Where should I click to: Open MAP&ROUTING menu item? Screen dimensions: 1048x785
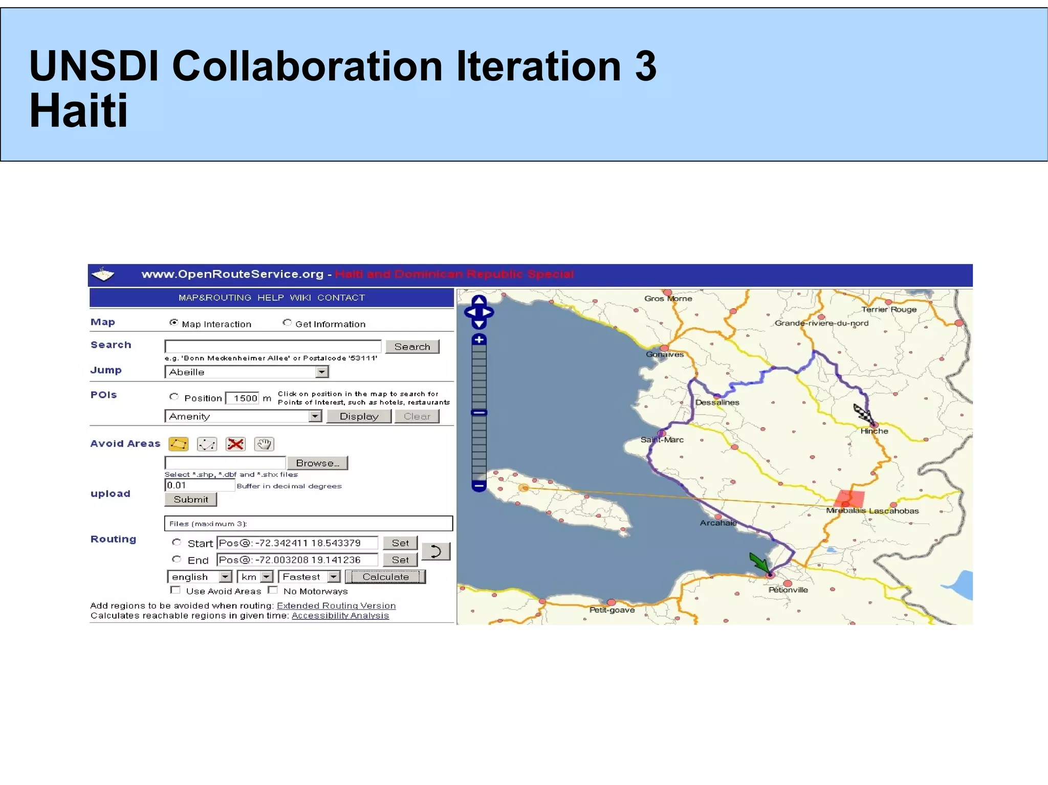215,298
